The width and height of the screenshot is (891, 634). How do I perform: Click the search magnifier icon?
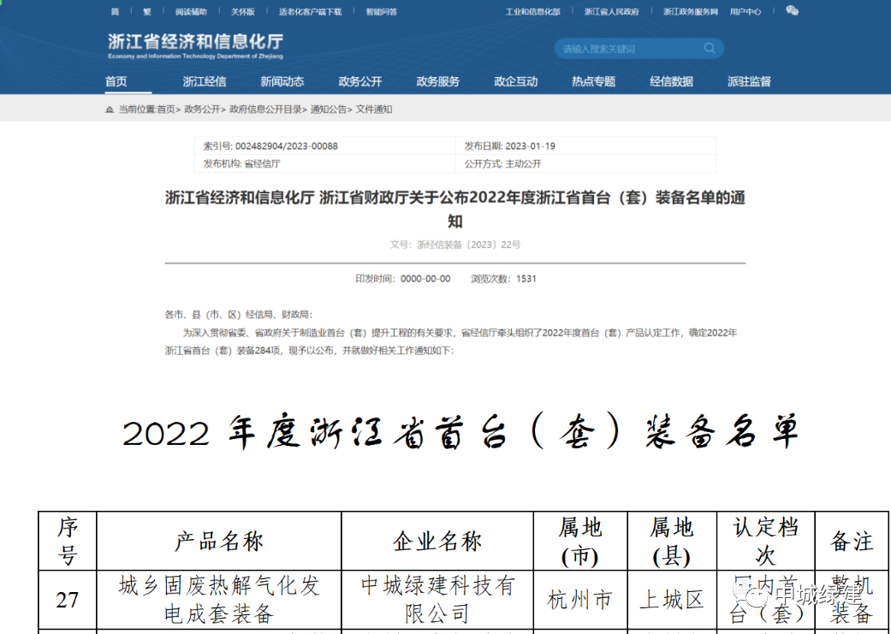point(710,49)
